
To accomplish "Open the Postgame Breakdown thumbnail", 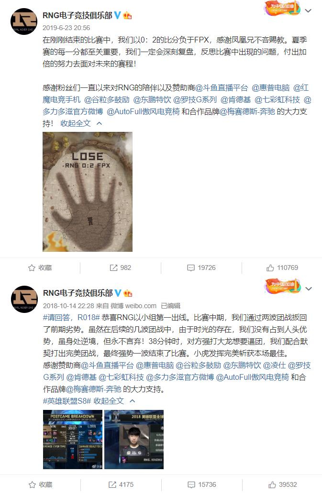I will pos(73,440).
